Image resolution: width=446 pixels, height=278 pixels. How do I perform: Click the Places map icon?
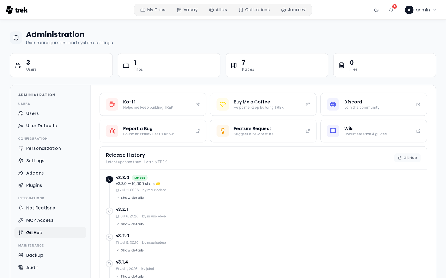tap(234, 65)
